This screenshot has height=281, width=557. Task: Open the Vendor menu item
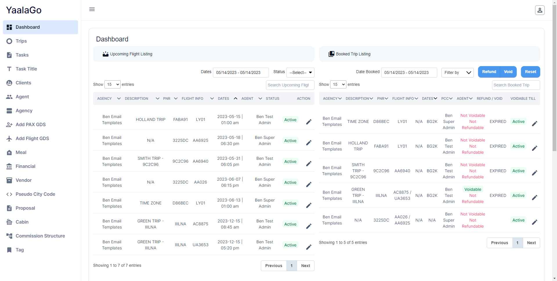[x=40, y=180]
